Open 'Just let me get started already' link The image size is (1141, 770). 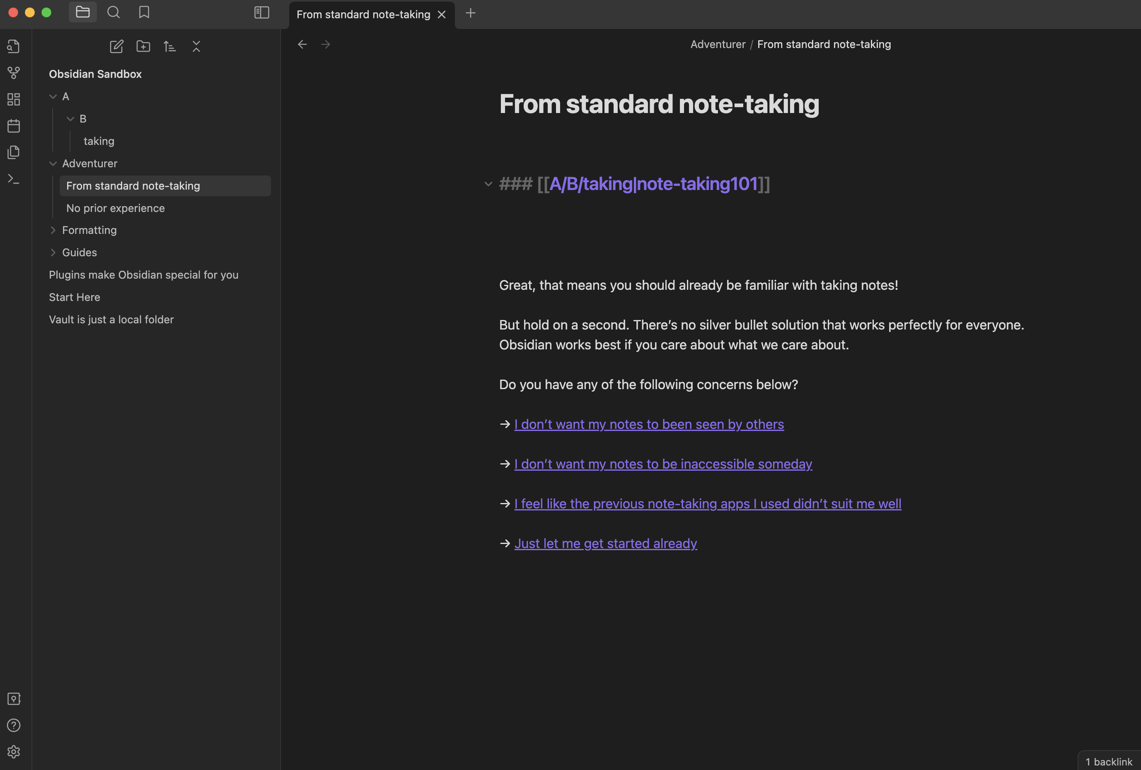(605, 544)
